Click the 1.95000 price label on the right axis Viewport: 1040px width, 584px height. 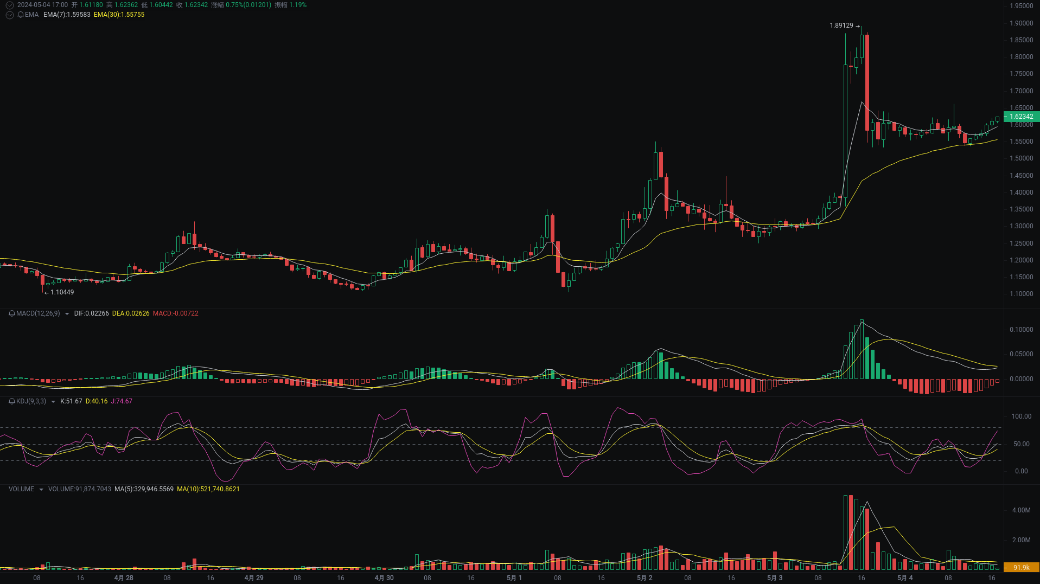pyautogui.click(x=1022, y=6)
